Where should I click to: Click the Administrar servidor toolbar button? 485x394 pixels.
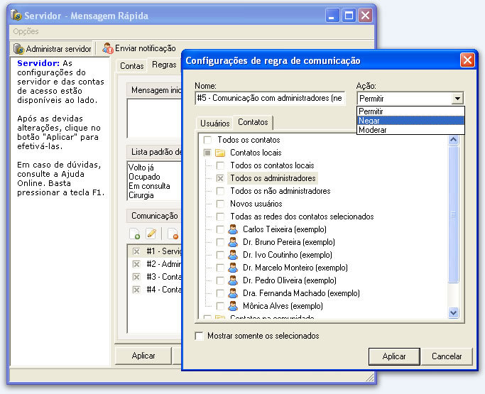[x=53, y=48]
